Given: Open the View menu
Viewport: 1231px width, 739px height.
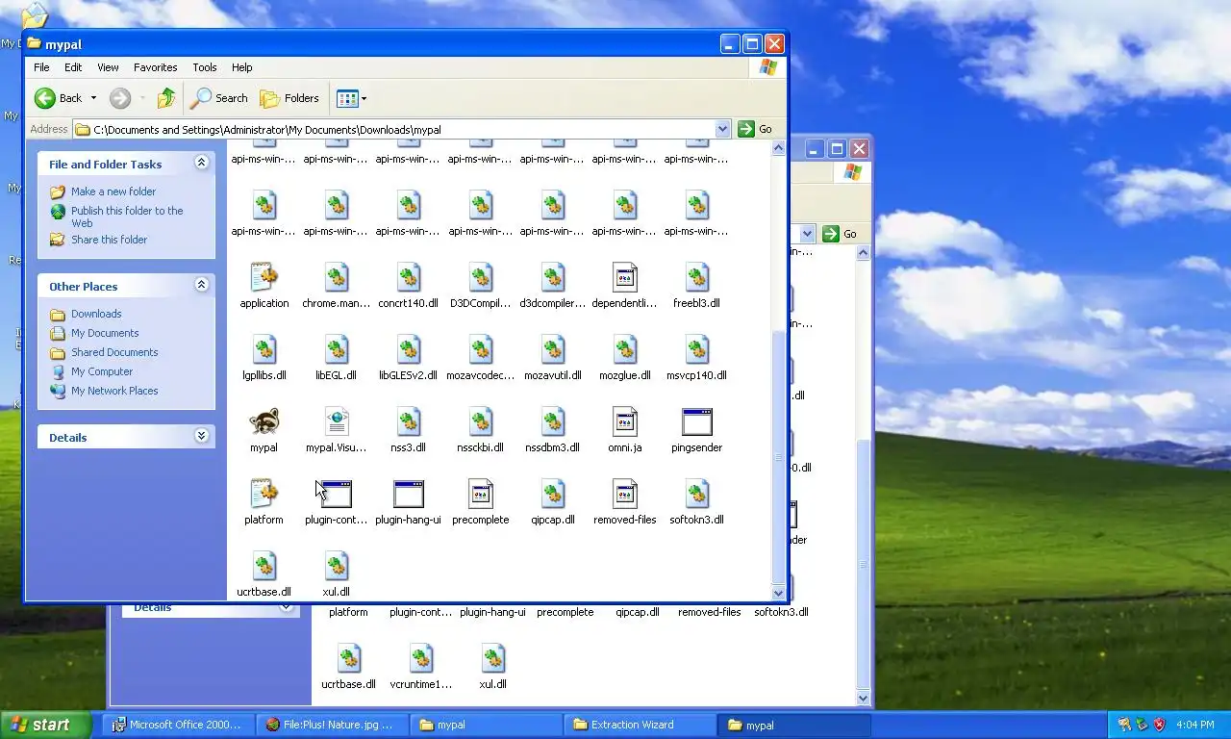Looking at the screenshot, I should [x=108, y=67].
